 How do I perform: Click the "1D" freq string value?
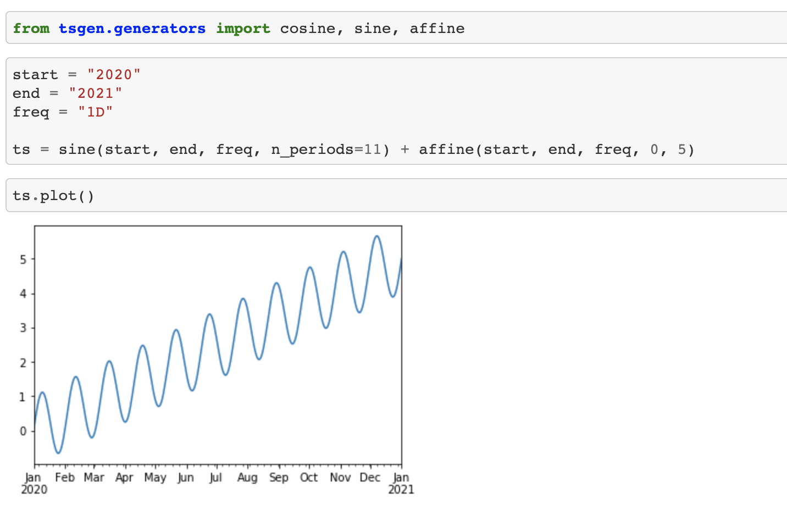95,112
